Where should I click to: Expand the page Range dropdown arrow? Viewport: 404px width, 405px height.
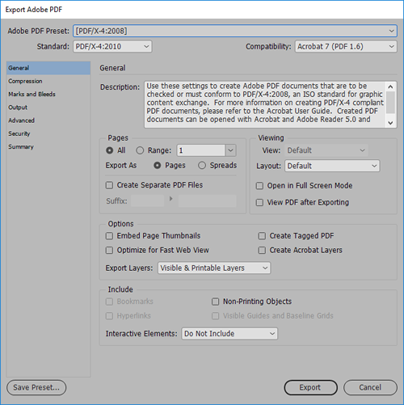point(230,150)
